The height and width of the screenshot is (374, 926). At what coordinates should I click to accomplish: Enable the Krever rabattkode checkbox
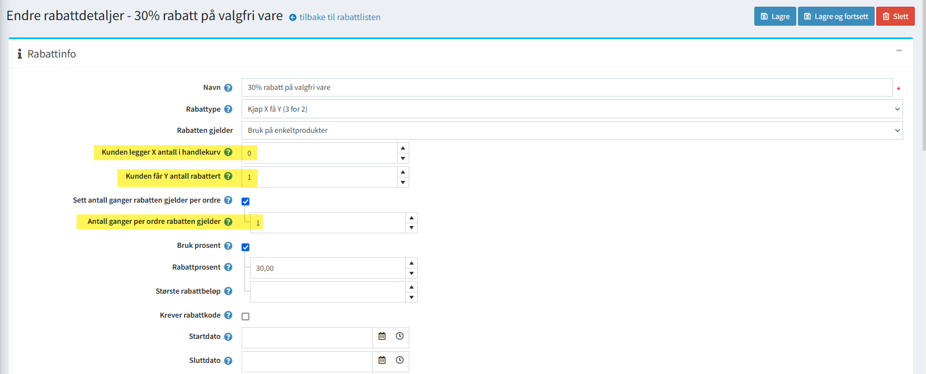pos(245,317)
